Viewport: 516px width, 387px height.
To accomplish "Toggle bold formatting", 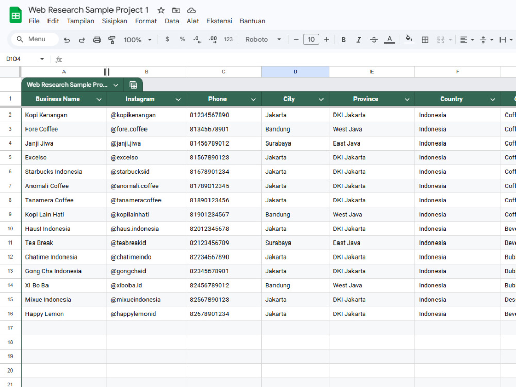I will click(343, 40).
